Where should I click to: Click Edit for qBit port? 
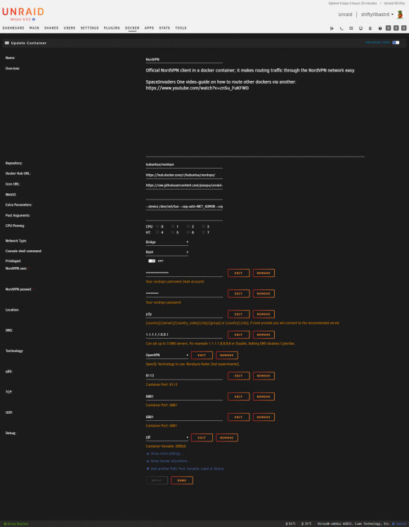point(239,376)
